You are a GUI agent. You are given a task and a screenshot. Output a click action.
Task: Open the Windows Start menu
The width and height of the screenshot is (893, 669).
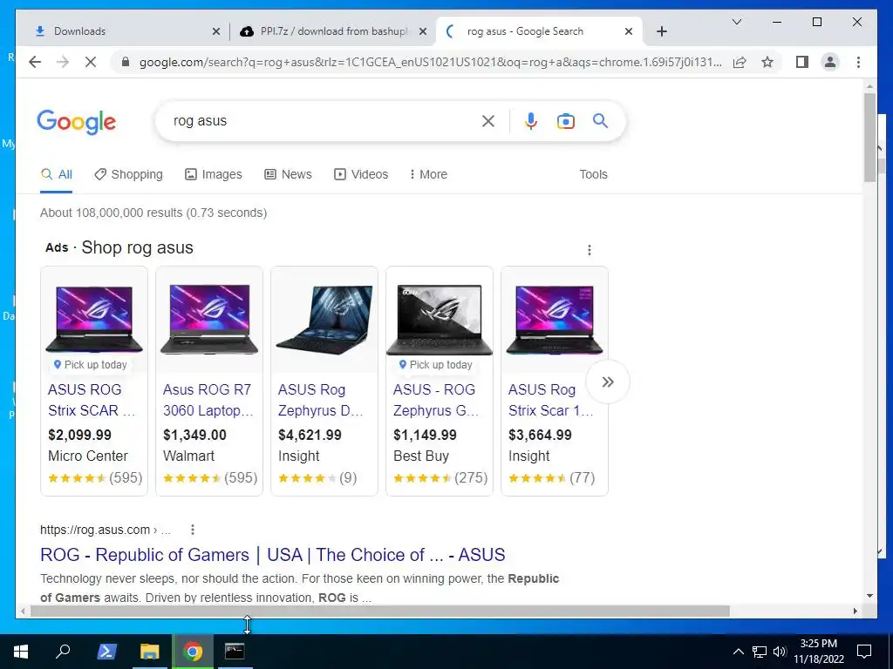click(x=21, y=652)
